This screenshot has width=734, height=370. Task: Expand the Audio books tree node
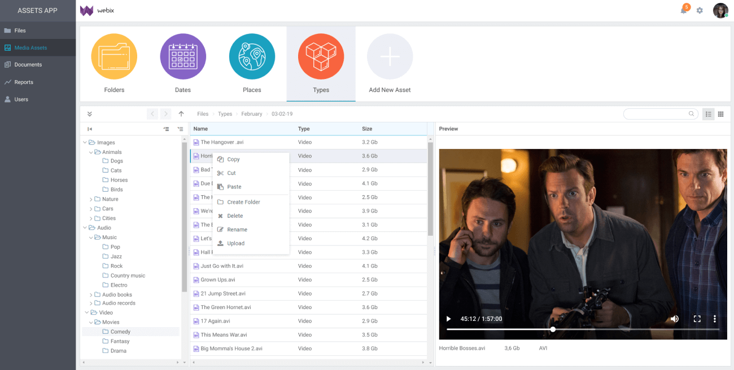tap(90, 294)
